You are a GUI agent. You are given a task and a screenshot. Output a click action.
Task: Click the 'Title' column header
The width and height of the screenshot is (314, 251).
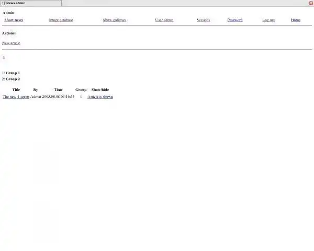point(16,89)
